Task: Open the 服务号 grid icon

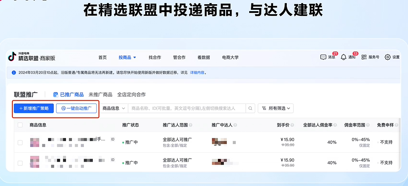Action: (364, 57)
